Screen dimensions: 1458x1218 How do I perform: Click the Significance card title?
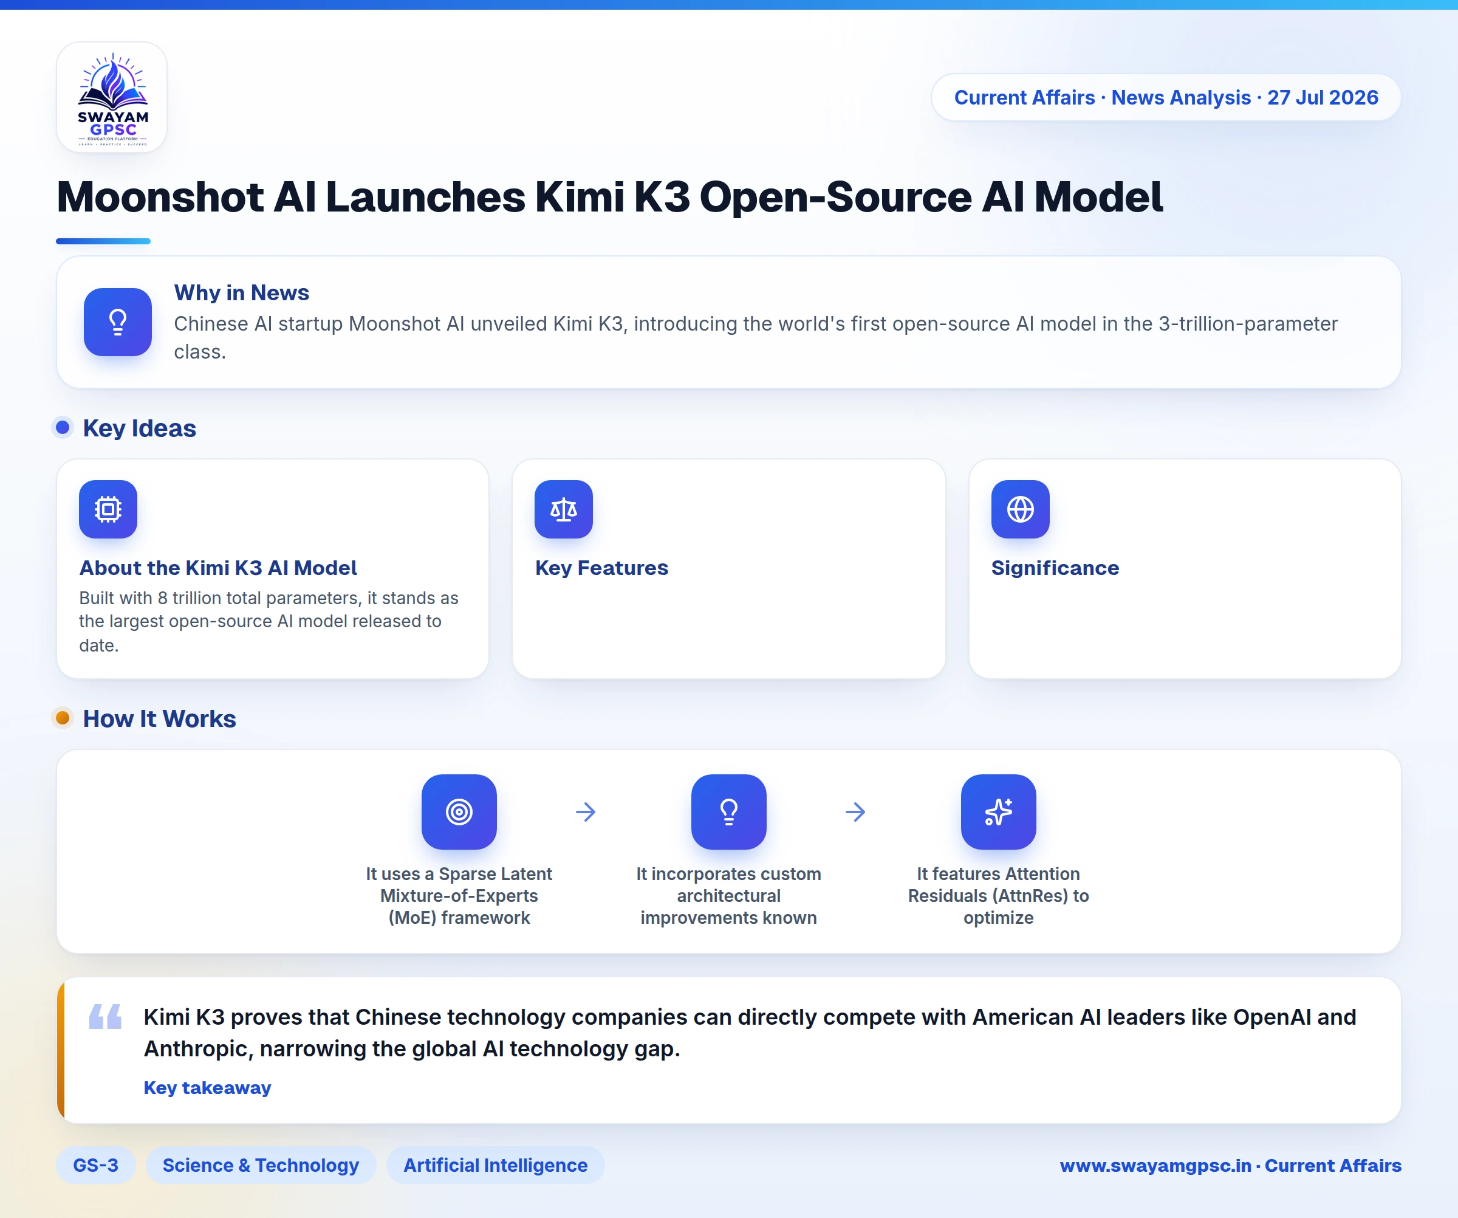pos(1055,568)
